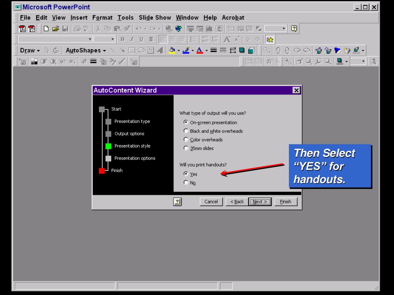This screenshot has width=394, height=295.
Task: Click the Open folder icon
Action: tap(55, 28)
